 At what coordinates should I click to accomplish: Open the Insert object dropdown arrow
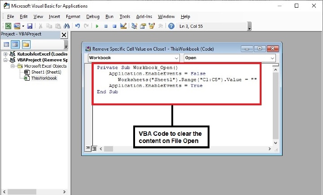click(x=23, y=26)
